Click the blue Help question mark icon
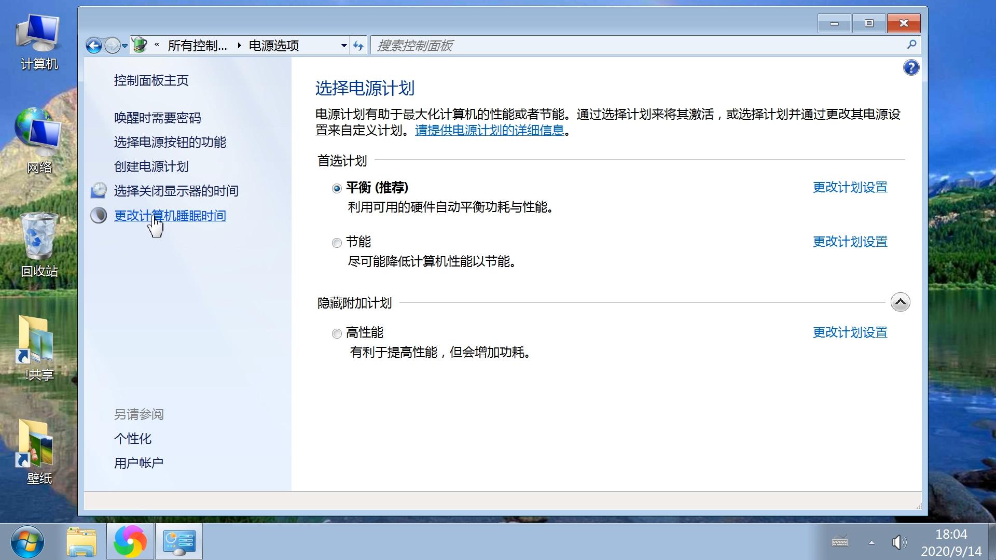996x560 pixels. (911, 67)
